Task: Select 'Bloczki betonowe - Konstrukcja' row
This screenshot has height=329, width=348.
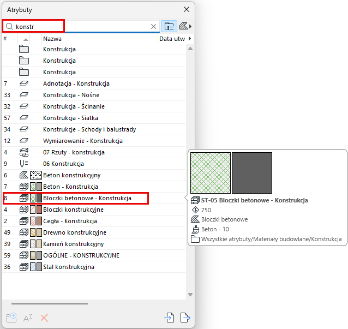Action: pyautogui.click(x=94, y=198)
